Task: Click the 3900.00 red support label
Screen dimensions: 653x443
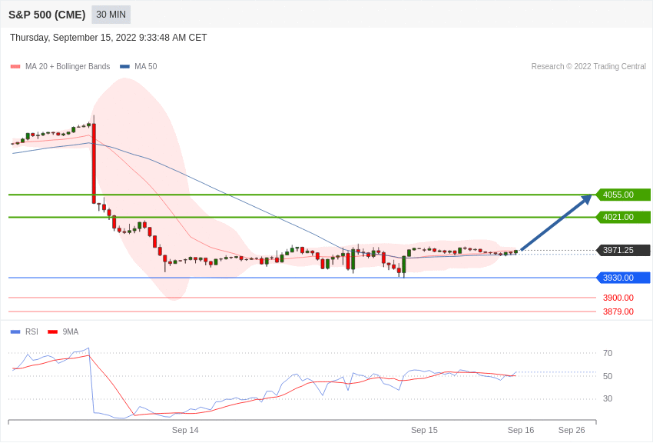Action: 618,298
